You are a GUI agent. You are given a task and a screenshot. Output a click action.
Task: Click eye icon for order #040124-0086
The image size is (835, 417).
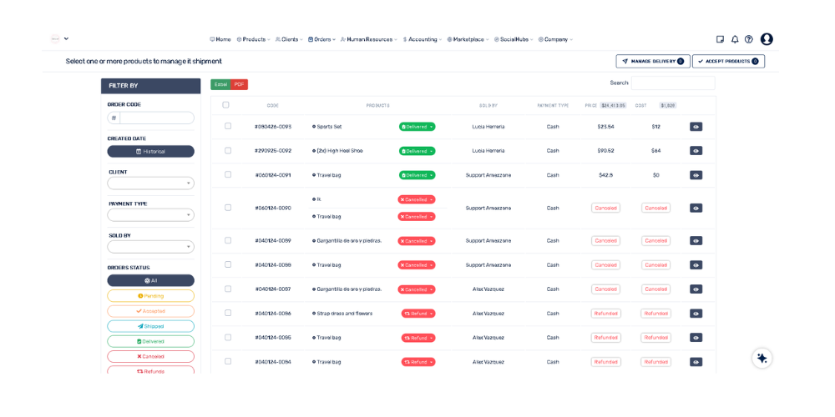coord(696,314)
